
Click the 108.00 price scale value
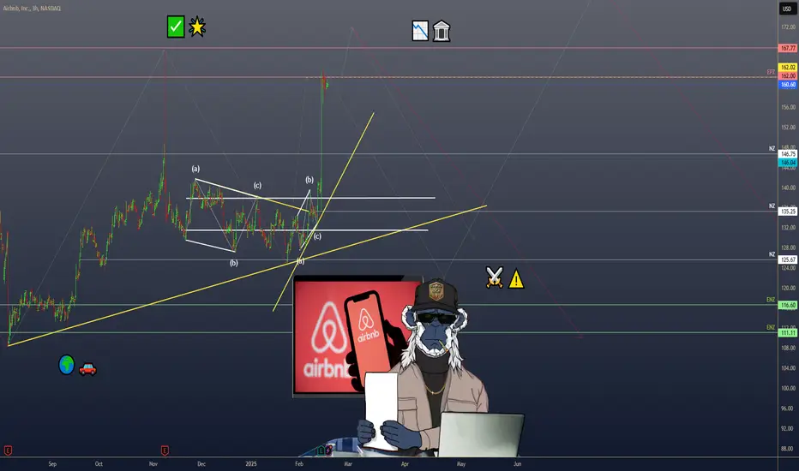[788, 348]
